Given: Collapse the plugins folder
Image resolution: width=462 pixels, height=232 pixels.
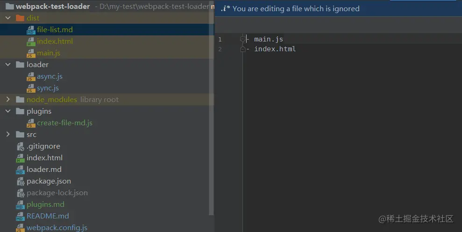Looking at the screenshot, I should [8, 111].
